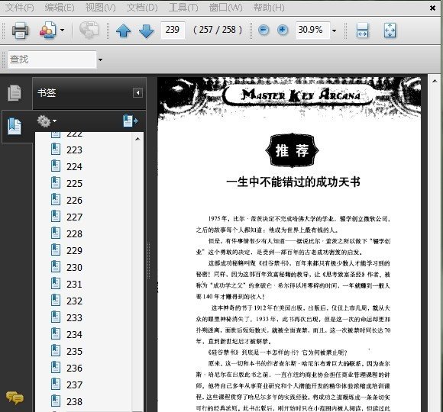The height and width of the screenshot is (412, 443).
Task: Select bookmark 228
Action: pos(75,234)
